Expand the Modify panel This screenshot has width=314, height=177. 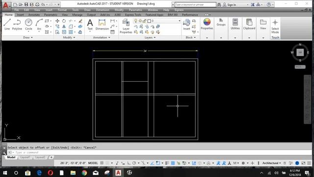[69, 37]
